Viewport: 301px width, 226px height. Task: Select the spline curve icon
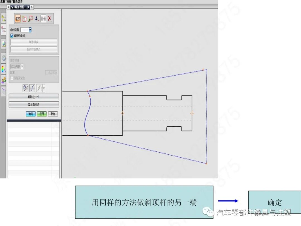tap(32, 88)
